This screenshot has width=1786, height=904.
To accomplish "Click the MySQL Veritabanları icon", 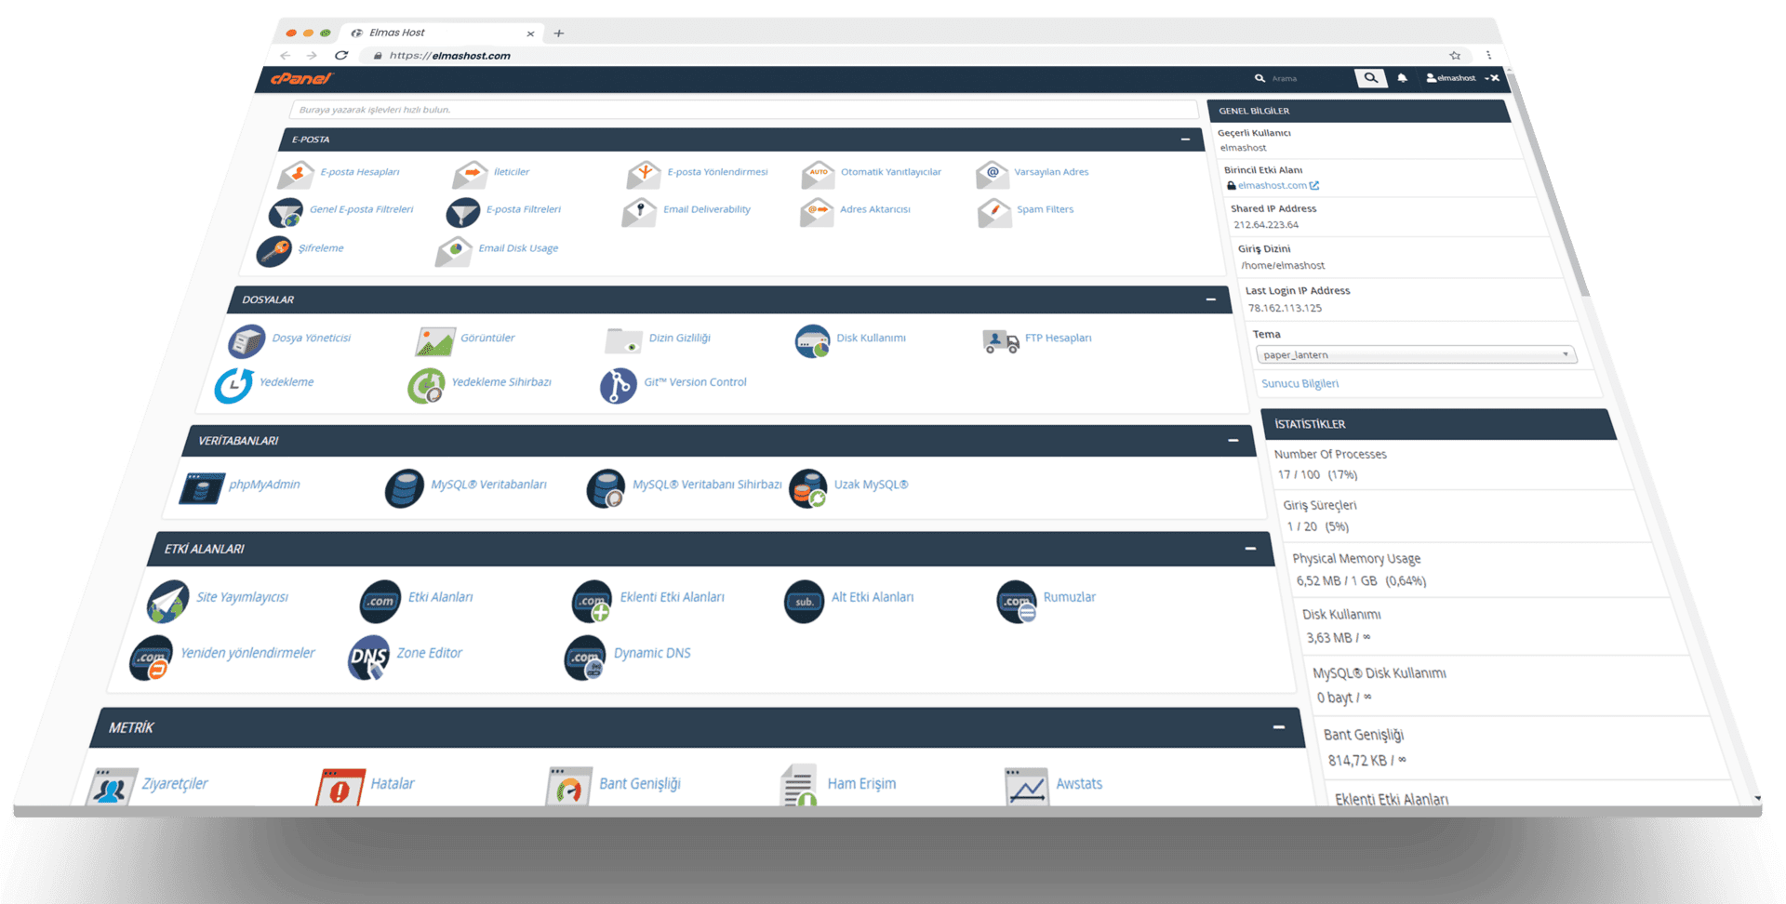I will 405,487.
